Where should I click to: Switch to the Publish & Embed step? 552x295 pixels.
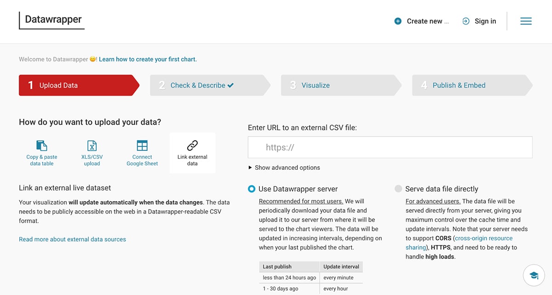pos(459,85)
